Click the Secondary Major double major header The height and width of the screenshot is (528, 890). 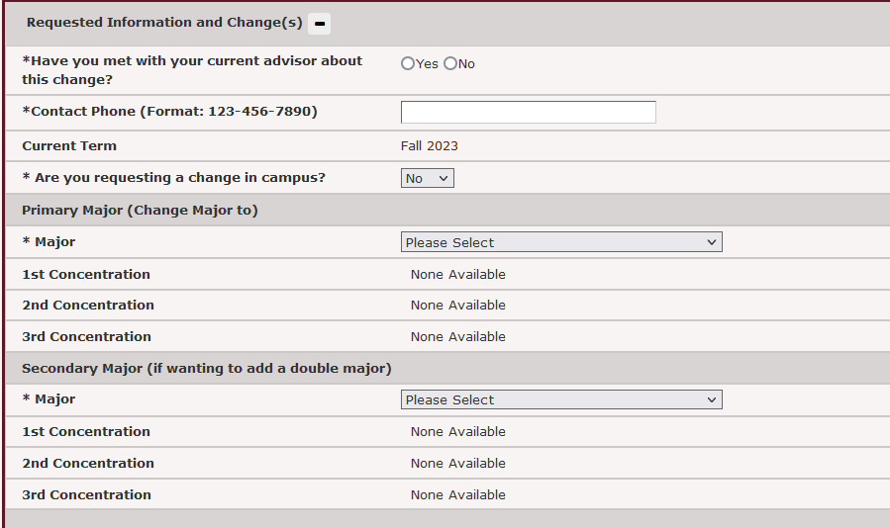206,368
